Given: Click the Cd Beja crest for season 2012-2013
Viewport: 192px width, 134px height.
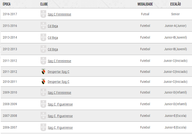Looking at the screenshot, I should [x=43, y=49].
